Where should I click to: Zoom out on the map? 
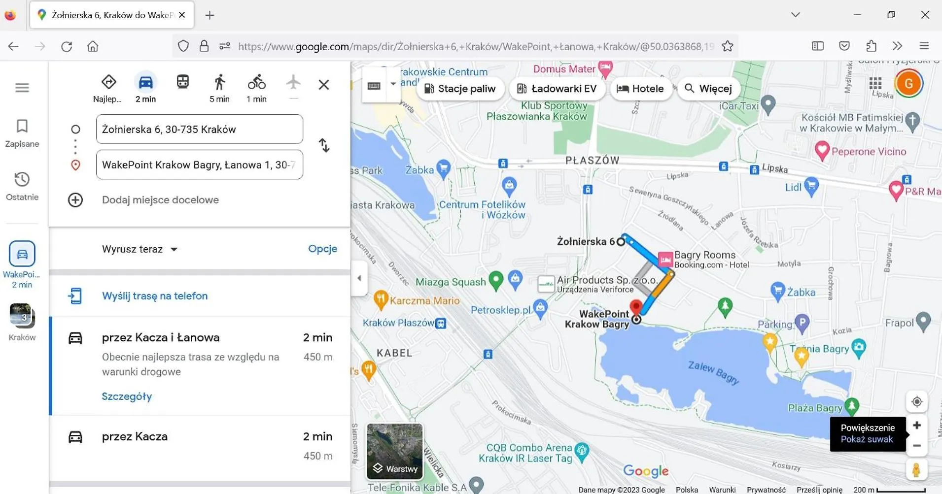917,446
